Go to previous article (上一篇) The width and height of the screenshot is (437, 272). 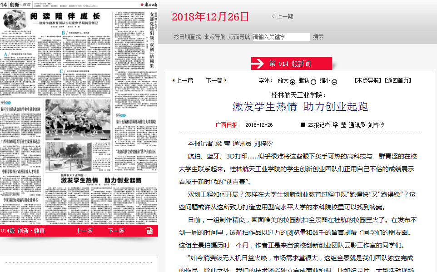(x=183, y=80)
